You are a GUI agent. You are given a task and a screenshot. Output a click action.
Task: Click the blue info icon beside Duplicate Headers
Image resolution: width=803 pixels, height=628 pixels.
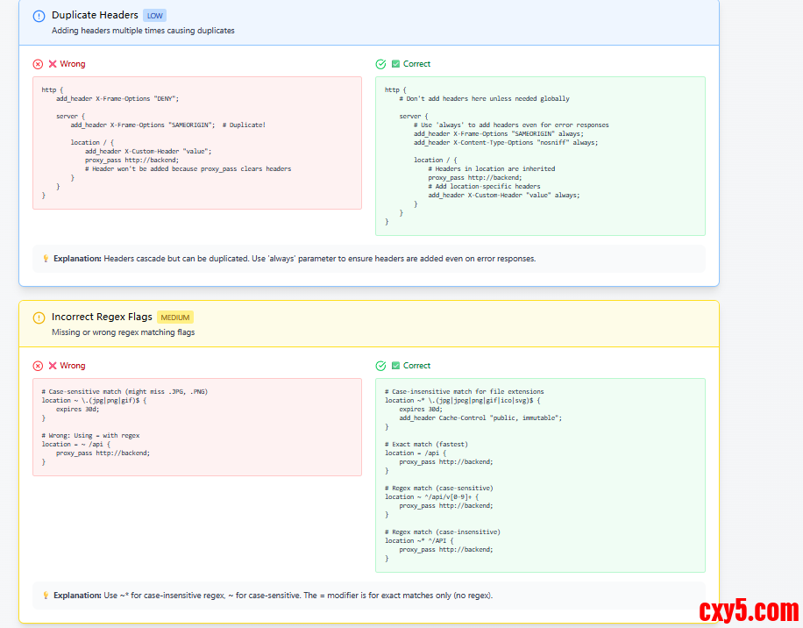[x=39, y=16]
